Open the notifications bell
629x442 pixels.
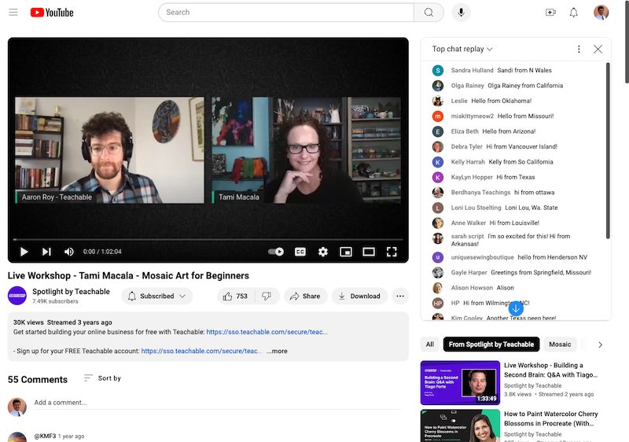[574, 13]
